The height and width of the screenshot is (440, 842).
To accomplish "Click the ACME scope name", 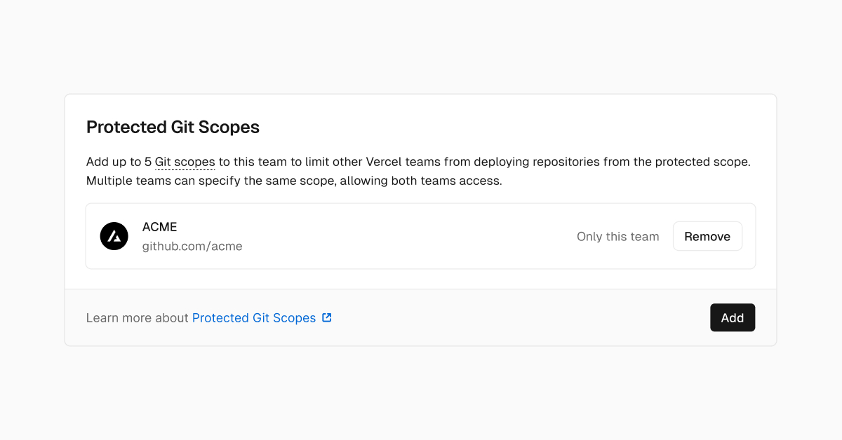I will [x=160, y=226].
